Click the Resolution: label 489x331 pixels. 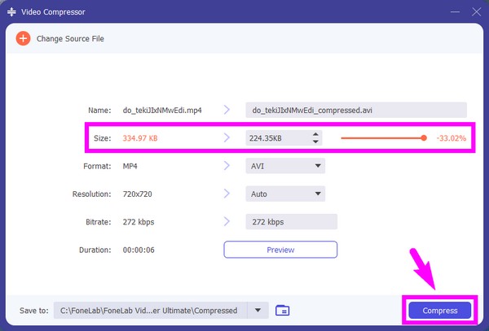(x=91, y=194)
